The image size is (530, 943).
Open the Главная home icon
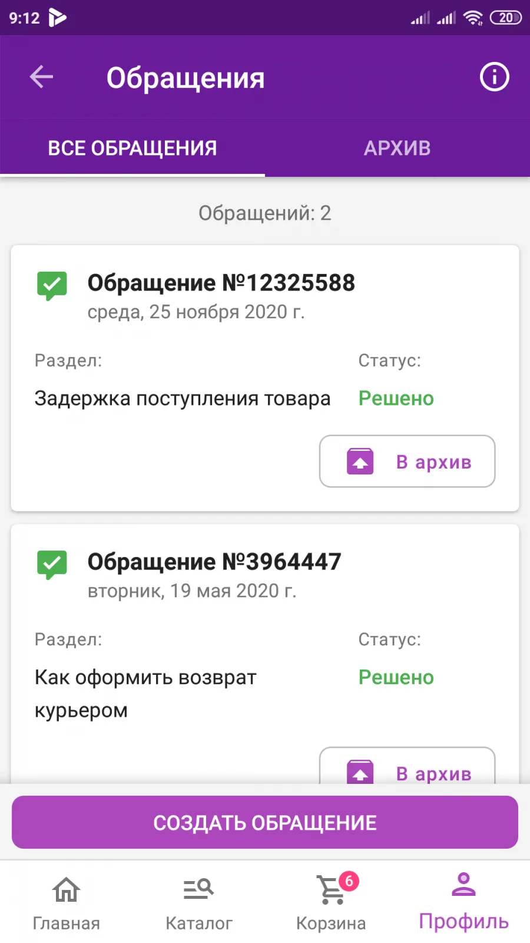[66, 889]
